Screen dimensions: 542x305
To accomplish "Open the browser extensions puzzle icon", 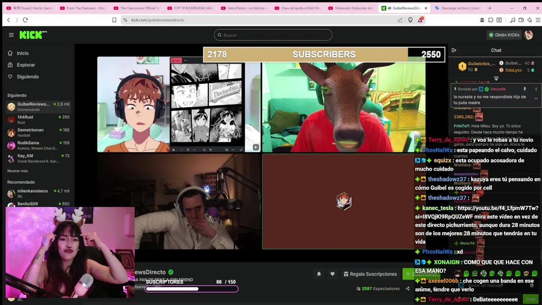I will coord(491,20).
